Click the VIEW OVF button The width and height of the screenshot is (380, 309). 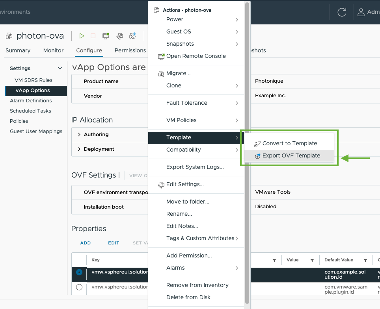136,176
